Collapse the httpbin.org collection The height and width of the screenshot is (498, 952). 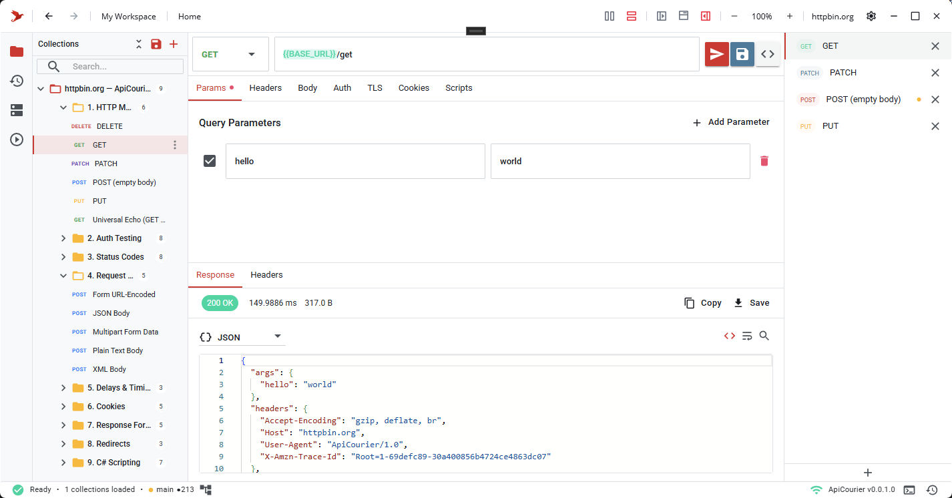(x=41, y=89)
